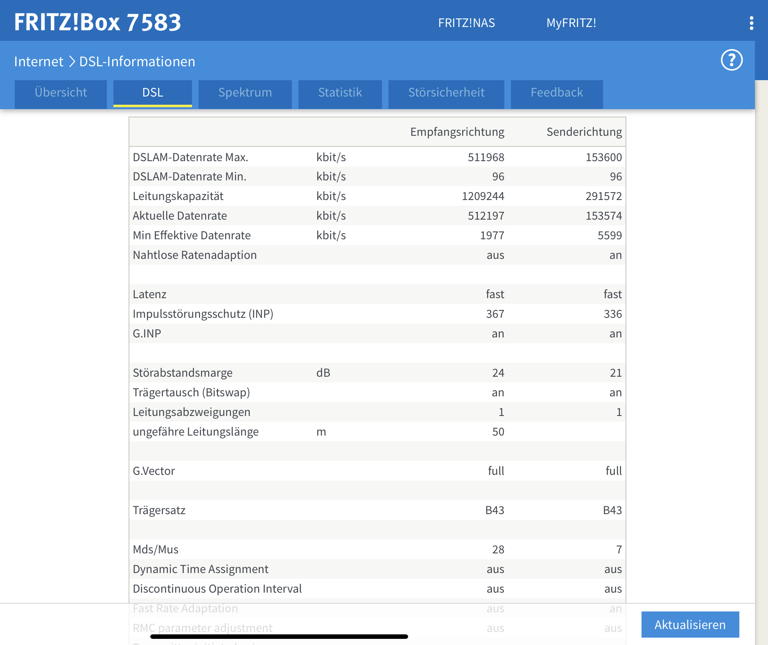Switch to the Feedback tab
Image resolution: width=768 pixels, height=645 pixels.
point(557,94)
